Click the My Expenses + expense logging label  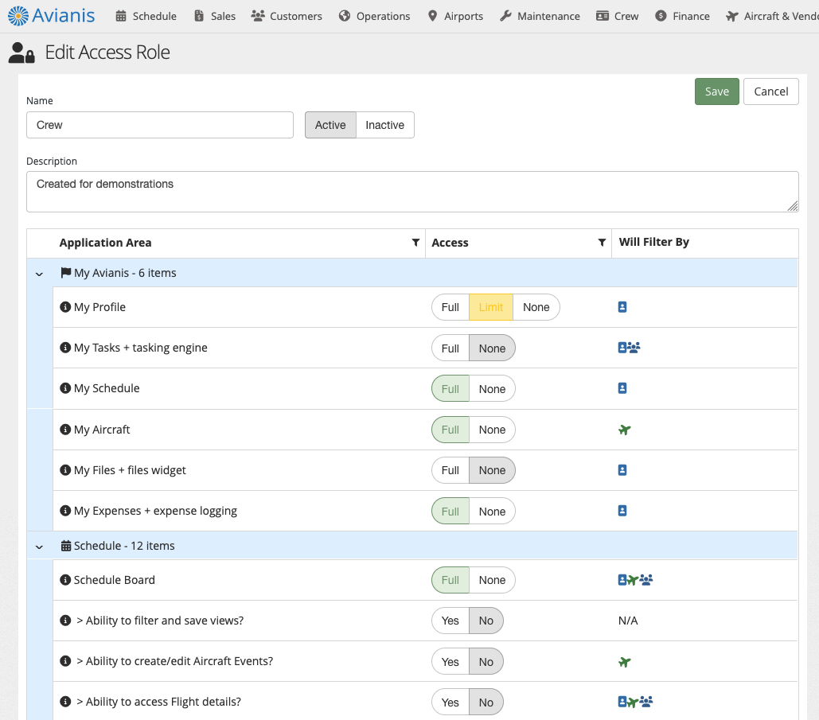[x=156, y=511]
